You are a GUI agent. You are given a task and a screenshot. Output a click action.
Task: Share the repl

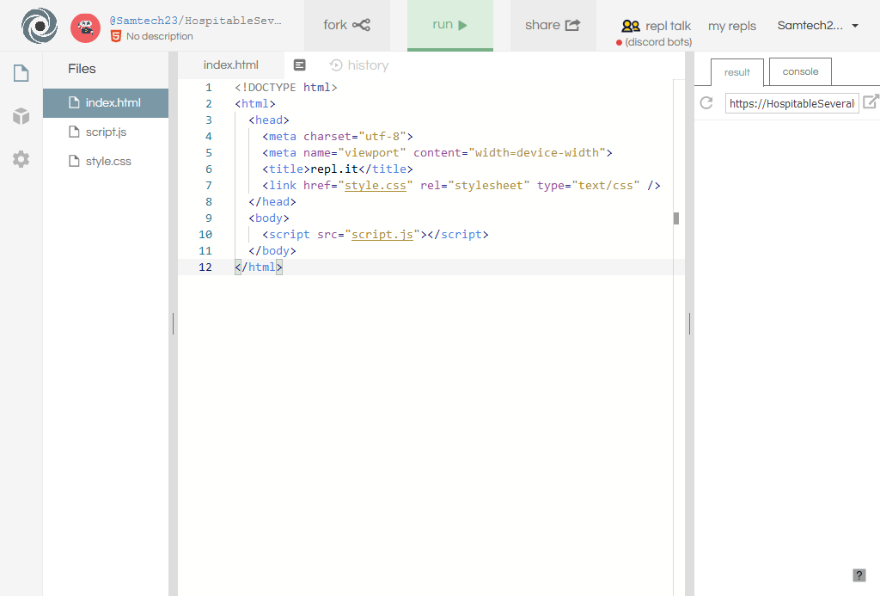click(x=553, y=25)
